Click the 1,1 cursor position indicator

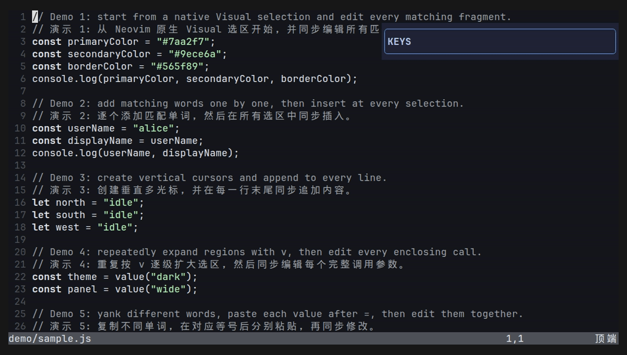[x=515, y=339]
